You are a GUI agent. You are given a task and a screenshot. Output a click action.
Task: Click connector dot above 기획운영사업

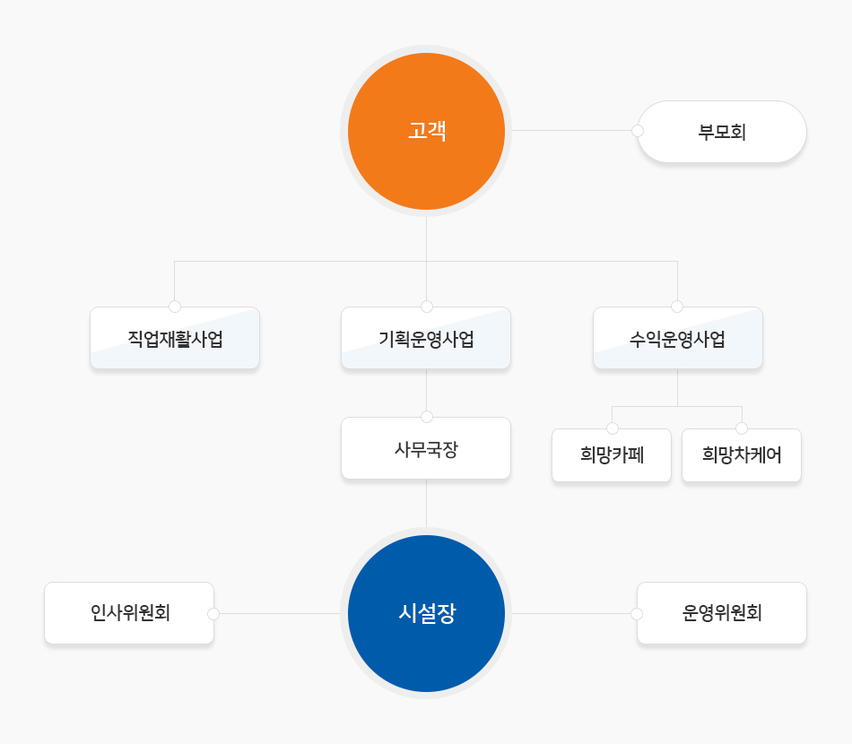(x=427, y=307)
